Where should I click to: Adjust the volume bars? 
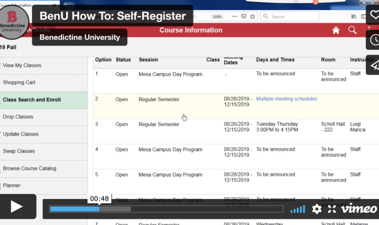298,209
